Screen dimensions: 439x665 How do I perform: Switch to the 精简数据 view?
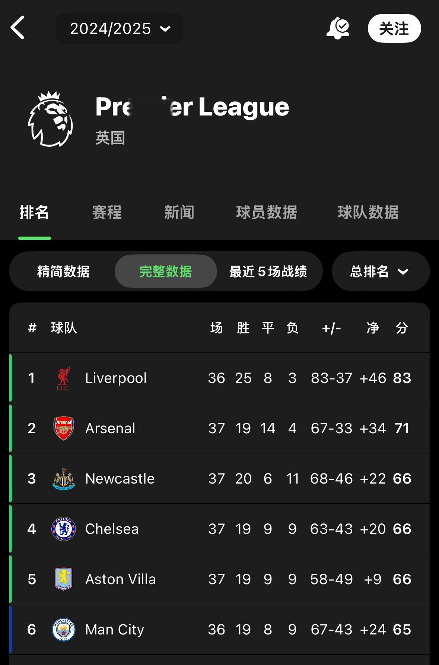coord(63,272)
